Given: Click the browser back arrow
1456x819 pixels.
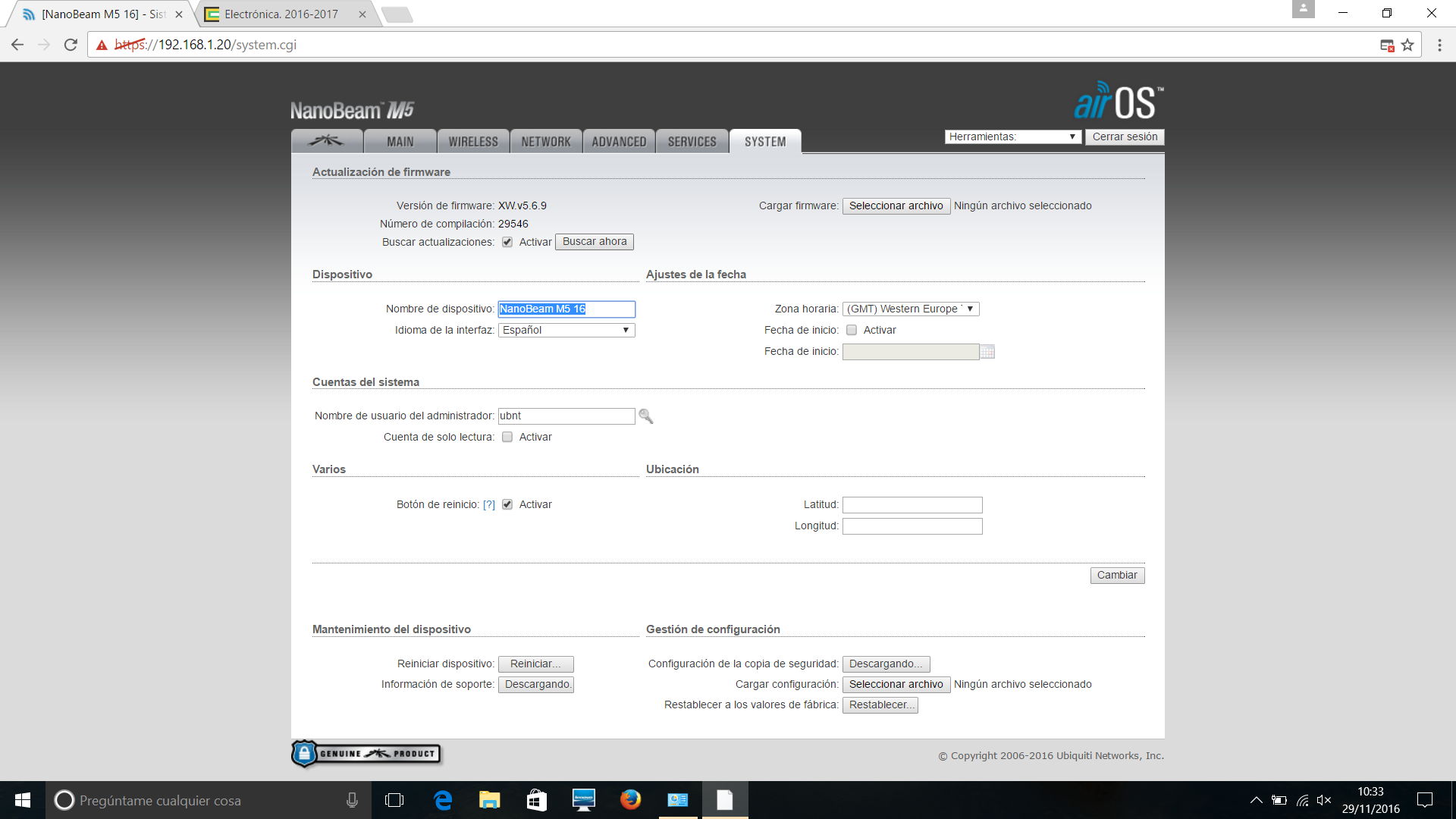Looking at the screenshot, I should tap(17, 45).
